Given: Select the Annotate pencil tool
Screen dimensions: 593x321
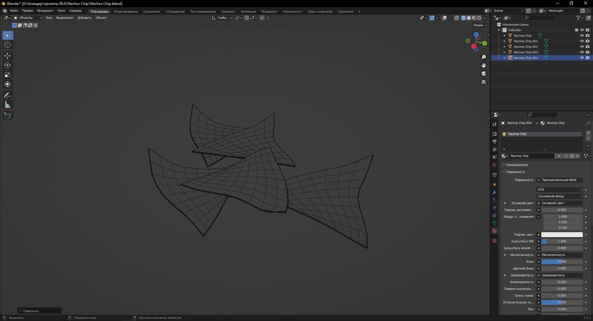Looking at the screenshot, I should click(x=7, y=96).
